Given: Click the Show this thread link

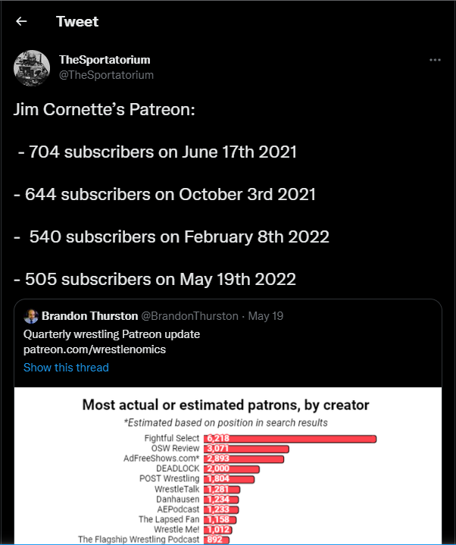Looking at the screenshot, I should pyautogui.click(x=66, y=368).
